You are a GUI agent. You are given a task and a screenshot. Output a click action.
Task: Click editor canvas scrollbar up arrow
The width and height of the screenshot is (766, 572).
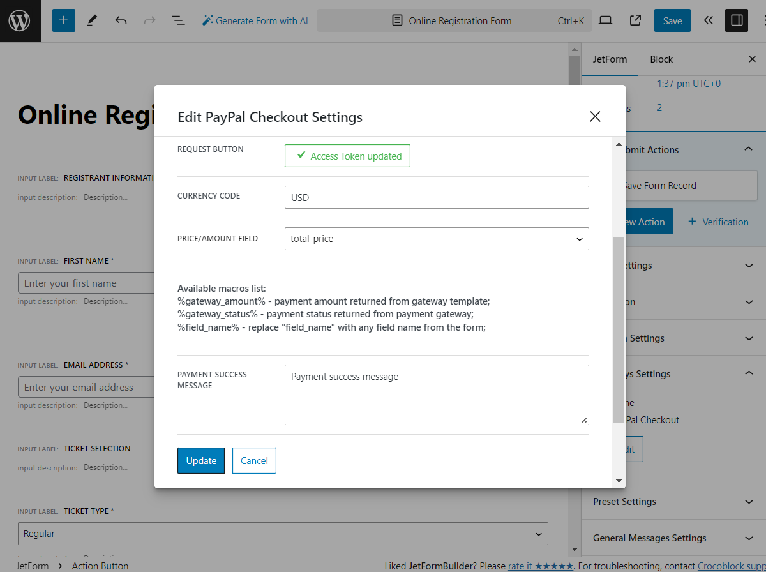(x=574, y=49)
